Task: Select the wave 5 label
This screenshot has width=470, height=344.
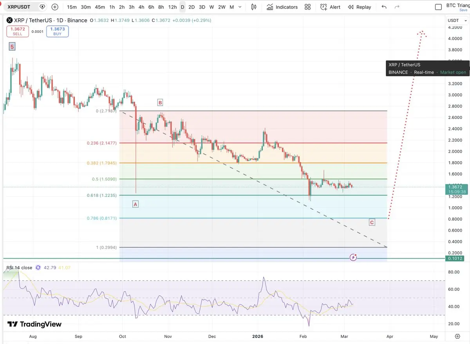Action: pos(12,47)
